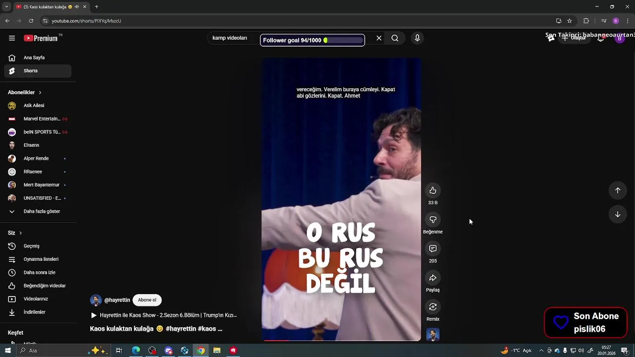Screen dimensions: 635x357
Task: Start voice search with microphone icon
Action: click(x=417, y=38)
